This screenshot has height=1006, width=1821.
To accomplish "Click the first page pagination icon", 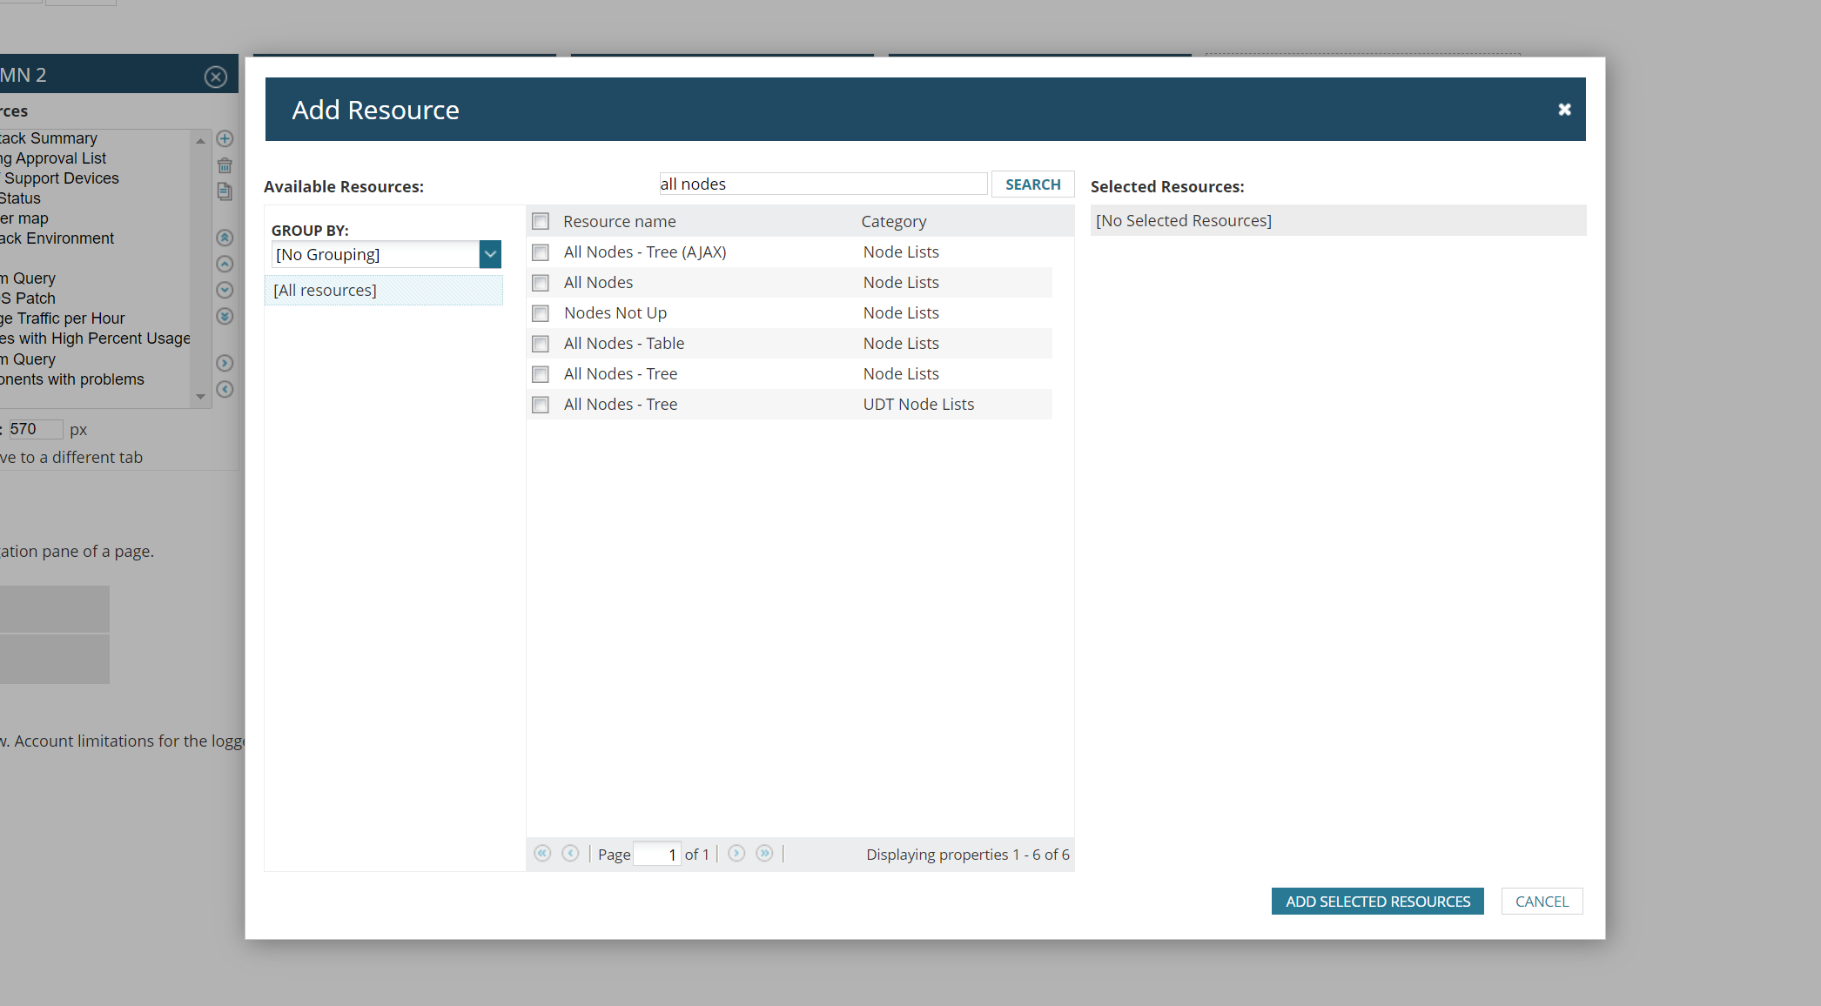I will 542,854.
